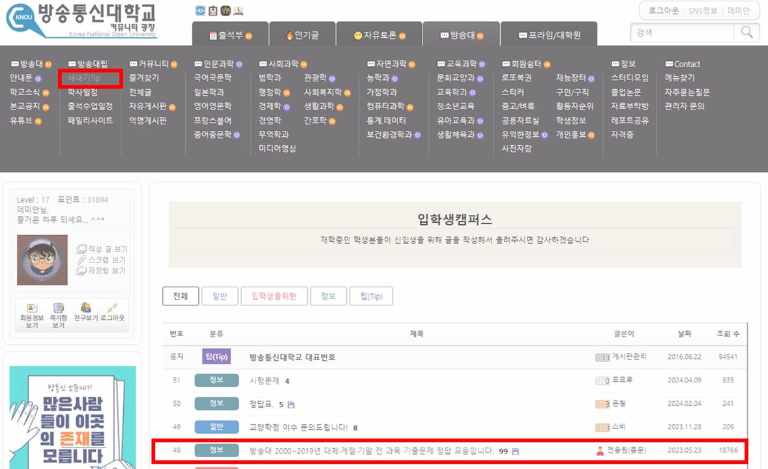
Task: Open the 자유토론 top tab
Action: [x=379, y=35]
